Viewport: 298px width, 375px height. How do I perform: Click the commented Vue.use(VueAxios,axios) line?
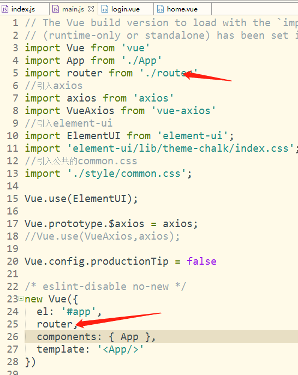point(102,236)
